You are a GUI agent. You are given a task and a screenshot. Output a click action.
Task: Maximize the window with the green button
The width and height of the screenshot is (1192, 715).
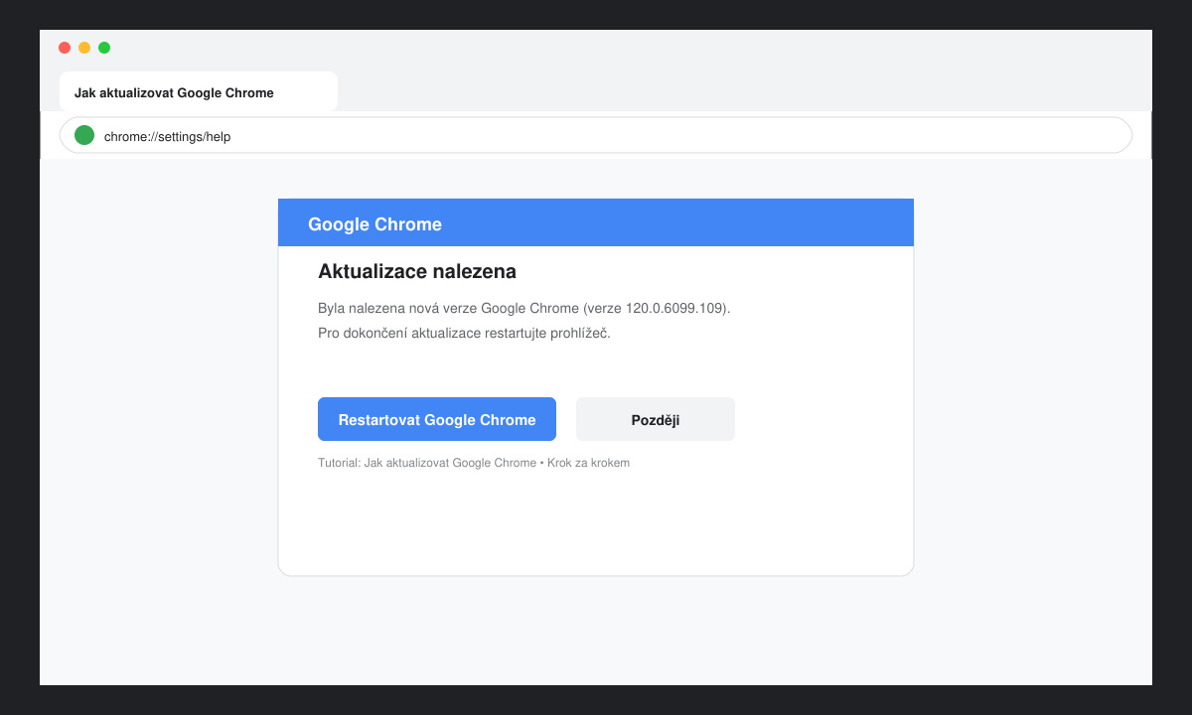(104, 48)
